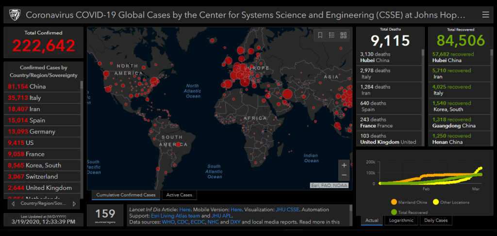Select the Actual chart tab

click(372, 220)
